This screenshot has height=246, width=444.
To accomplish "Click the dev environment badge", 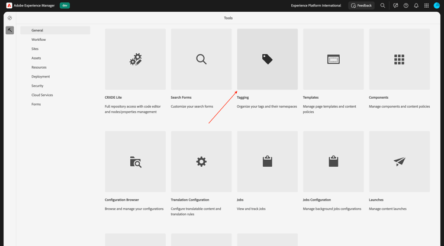I will click(x=65, y=5).
